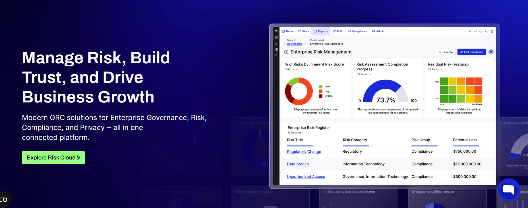This screenshot has width=528, height=208.
Task: Sort by the Potential Loss column header
Action: (465, 140)
